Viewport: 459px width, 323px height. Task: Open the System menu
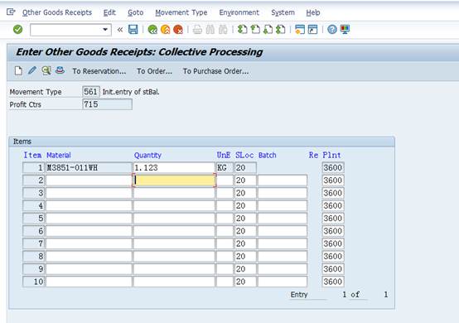coord(283,12)
